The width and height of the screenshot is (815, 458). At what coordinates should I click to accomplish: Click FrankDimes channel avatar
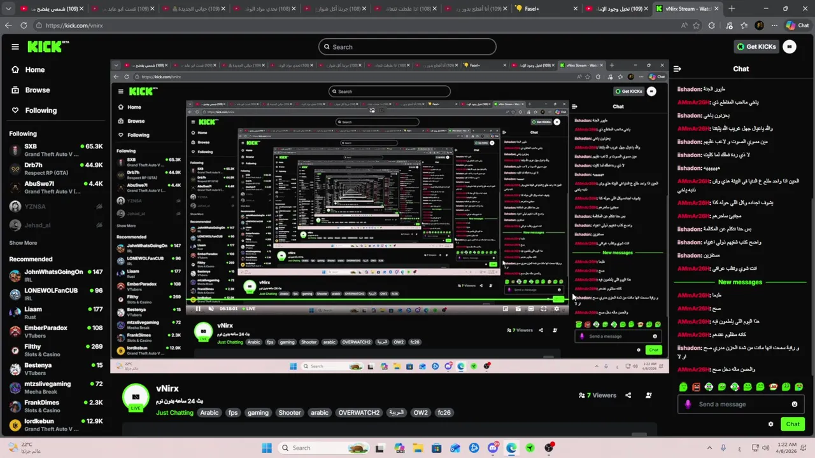tap(15, 406)
